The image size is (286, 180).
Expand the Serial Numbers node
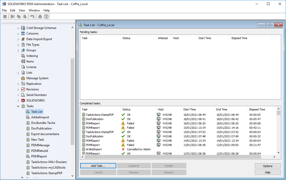[x=18, y=95]
